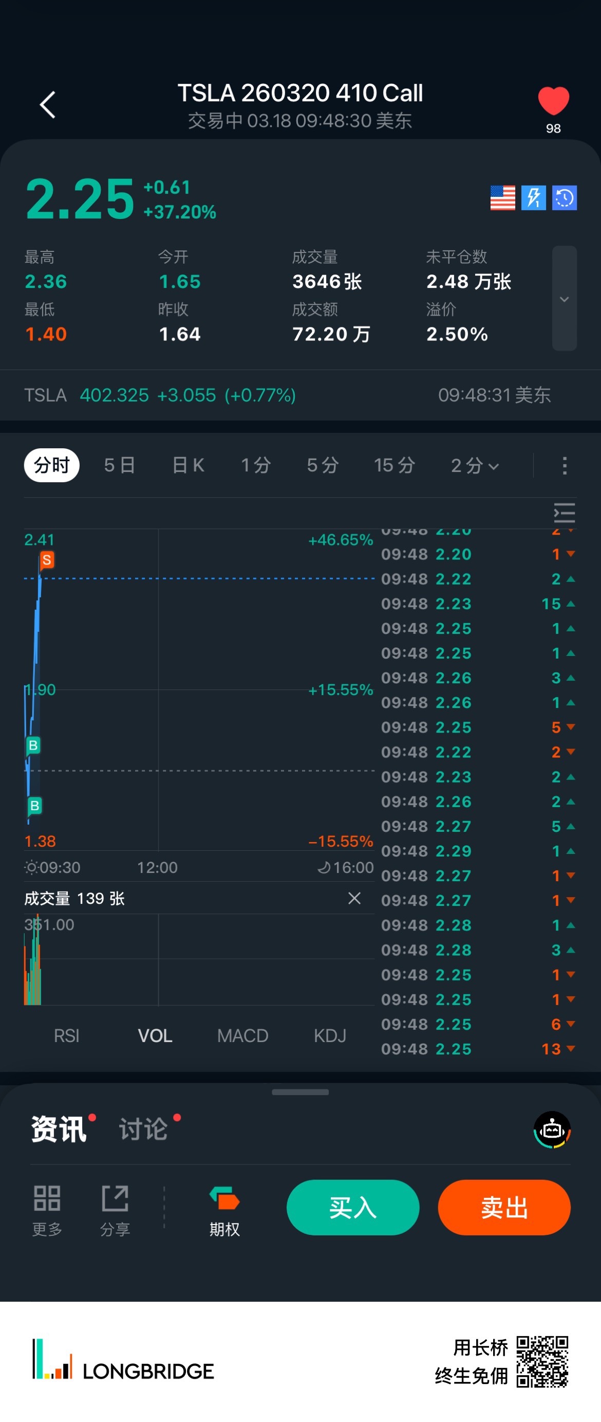
Task: Select the MACD indicator
Action: [242, 1035]
